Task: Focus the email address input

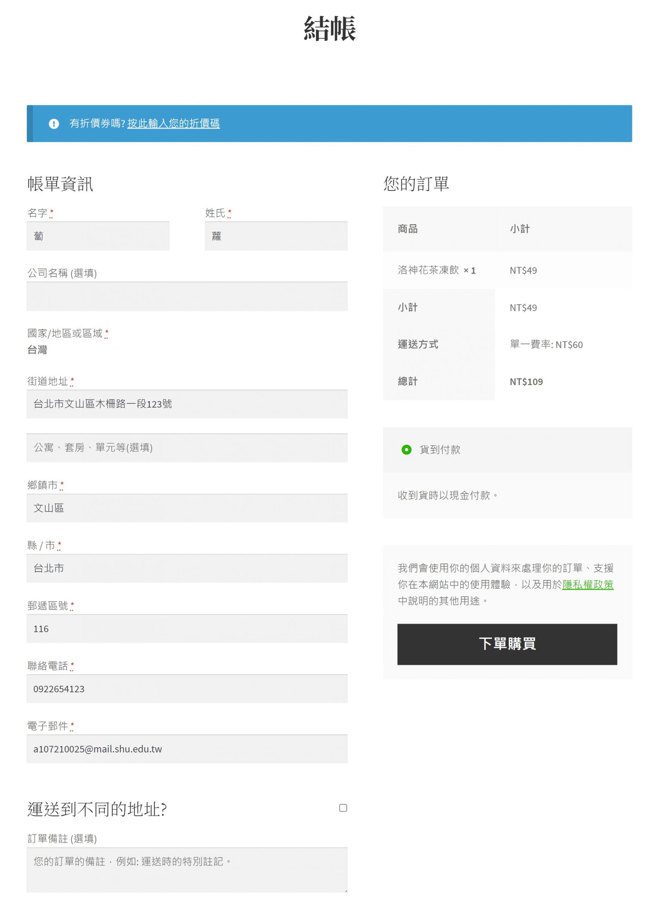Action: click(x=187, y=749)
